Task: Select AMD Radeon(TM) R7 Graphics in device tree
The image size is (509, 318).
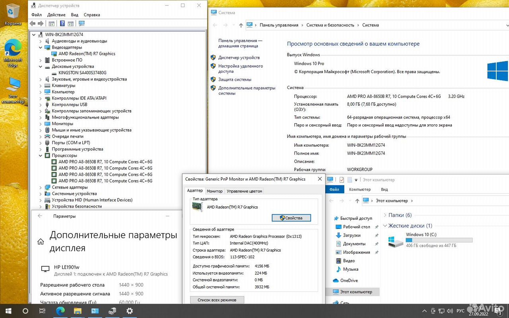Action: 87,54
